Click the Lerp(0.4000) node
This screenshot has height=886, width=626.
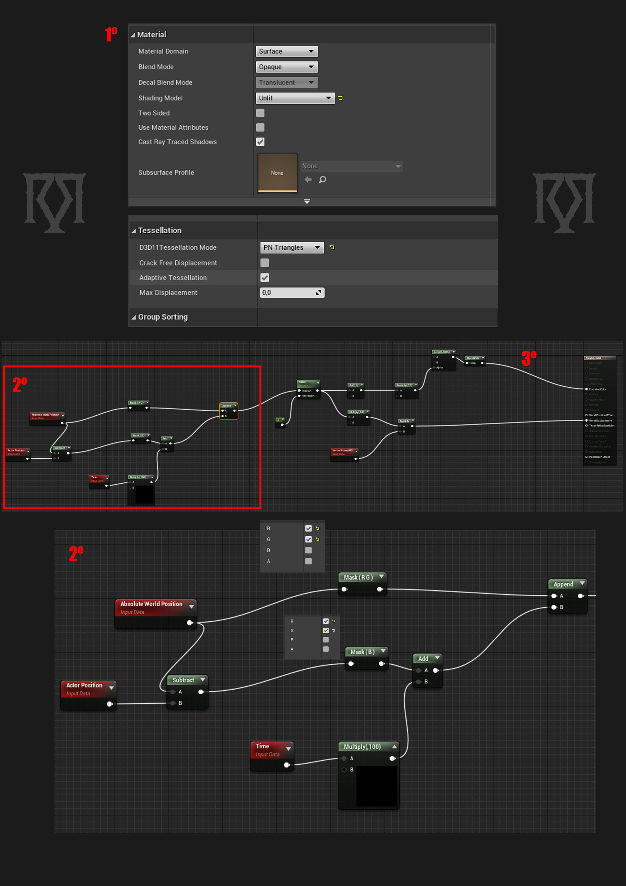pos(442,352)
